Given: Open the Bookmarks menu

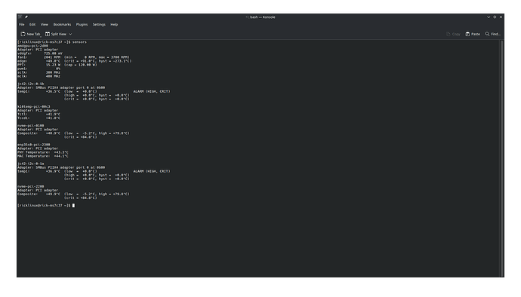Looking at the screenshot, I should click(62, 25).
